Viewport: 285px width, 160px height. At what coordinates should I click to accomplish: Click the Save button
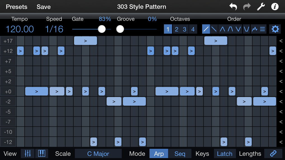(x=44, y=7)
